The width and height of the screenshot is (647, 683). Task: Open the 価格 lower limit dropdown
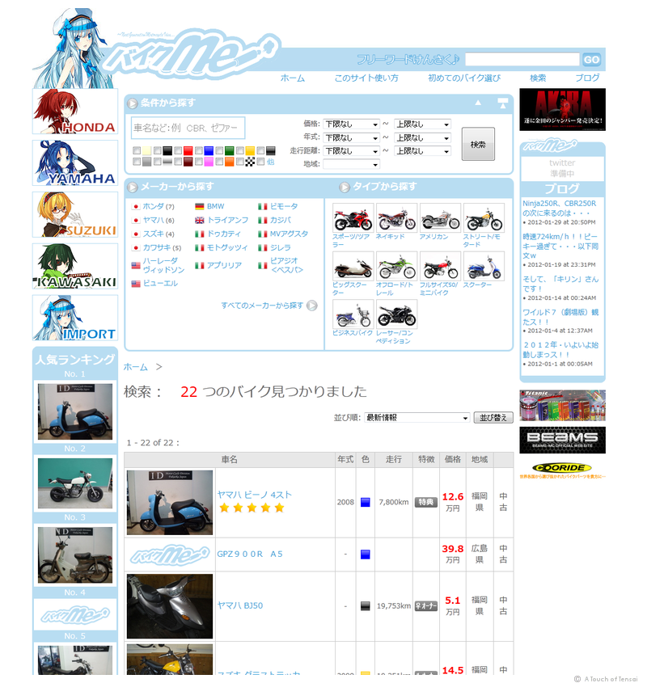point(352,124)
